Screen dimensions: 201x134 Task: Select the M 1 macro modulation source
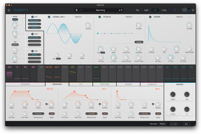(167, 73)
